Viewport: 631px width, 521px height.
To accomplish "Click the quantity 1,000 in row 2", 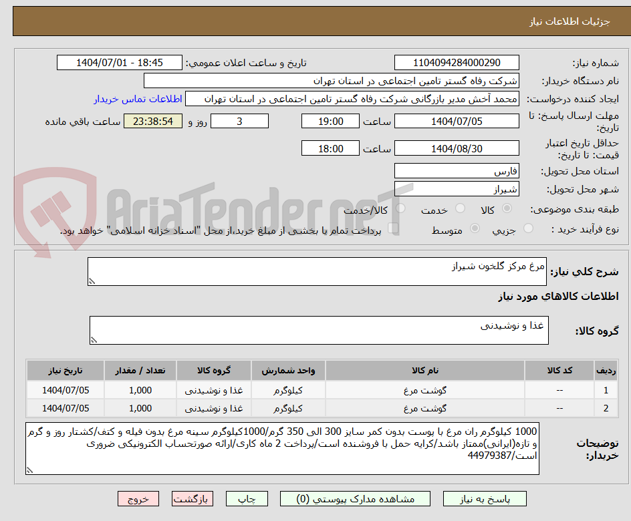I will pyautogui.click(x=140, y=408).
